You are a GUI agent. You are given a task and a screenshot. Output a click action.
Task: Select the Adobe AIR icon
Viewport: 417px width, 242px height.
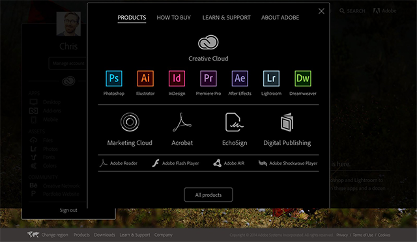[x=217, y=163]
